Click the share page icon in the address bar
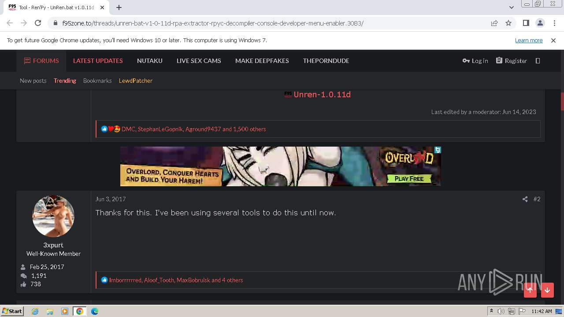The image size is (564, 317). click(x=494, y=23)
